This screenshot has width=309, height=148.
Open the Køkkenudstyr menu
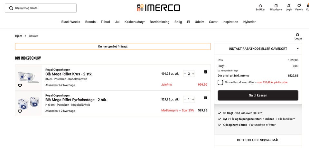point(135,22)
